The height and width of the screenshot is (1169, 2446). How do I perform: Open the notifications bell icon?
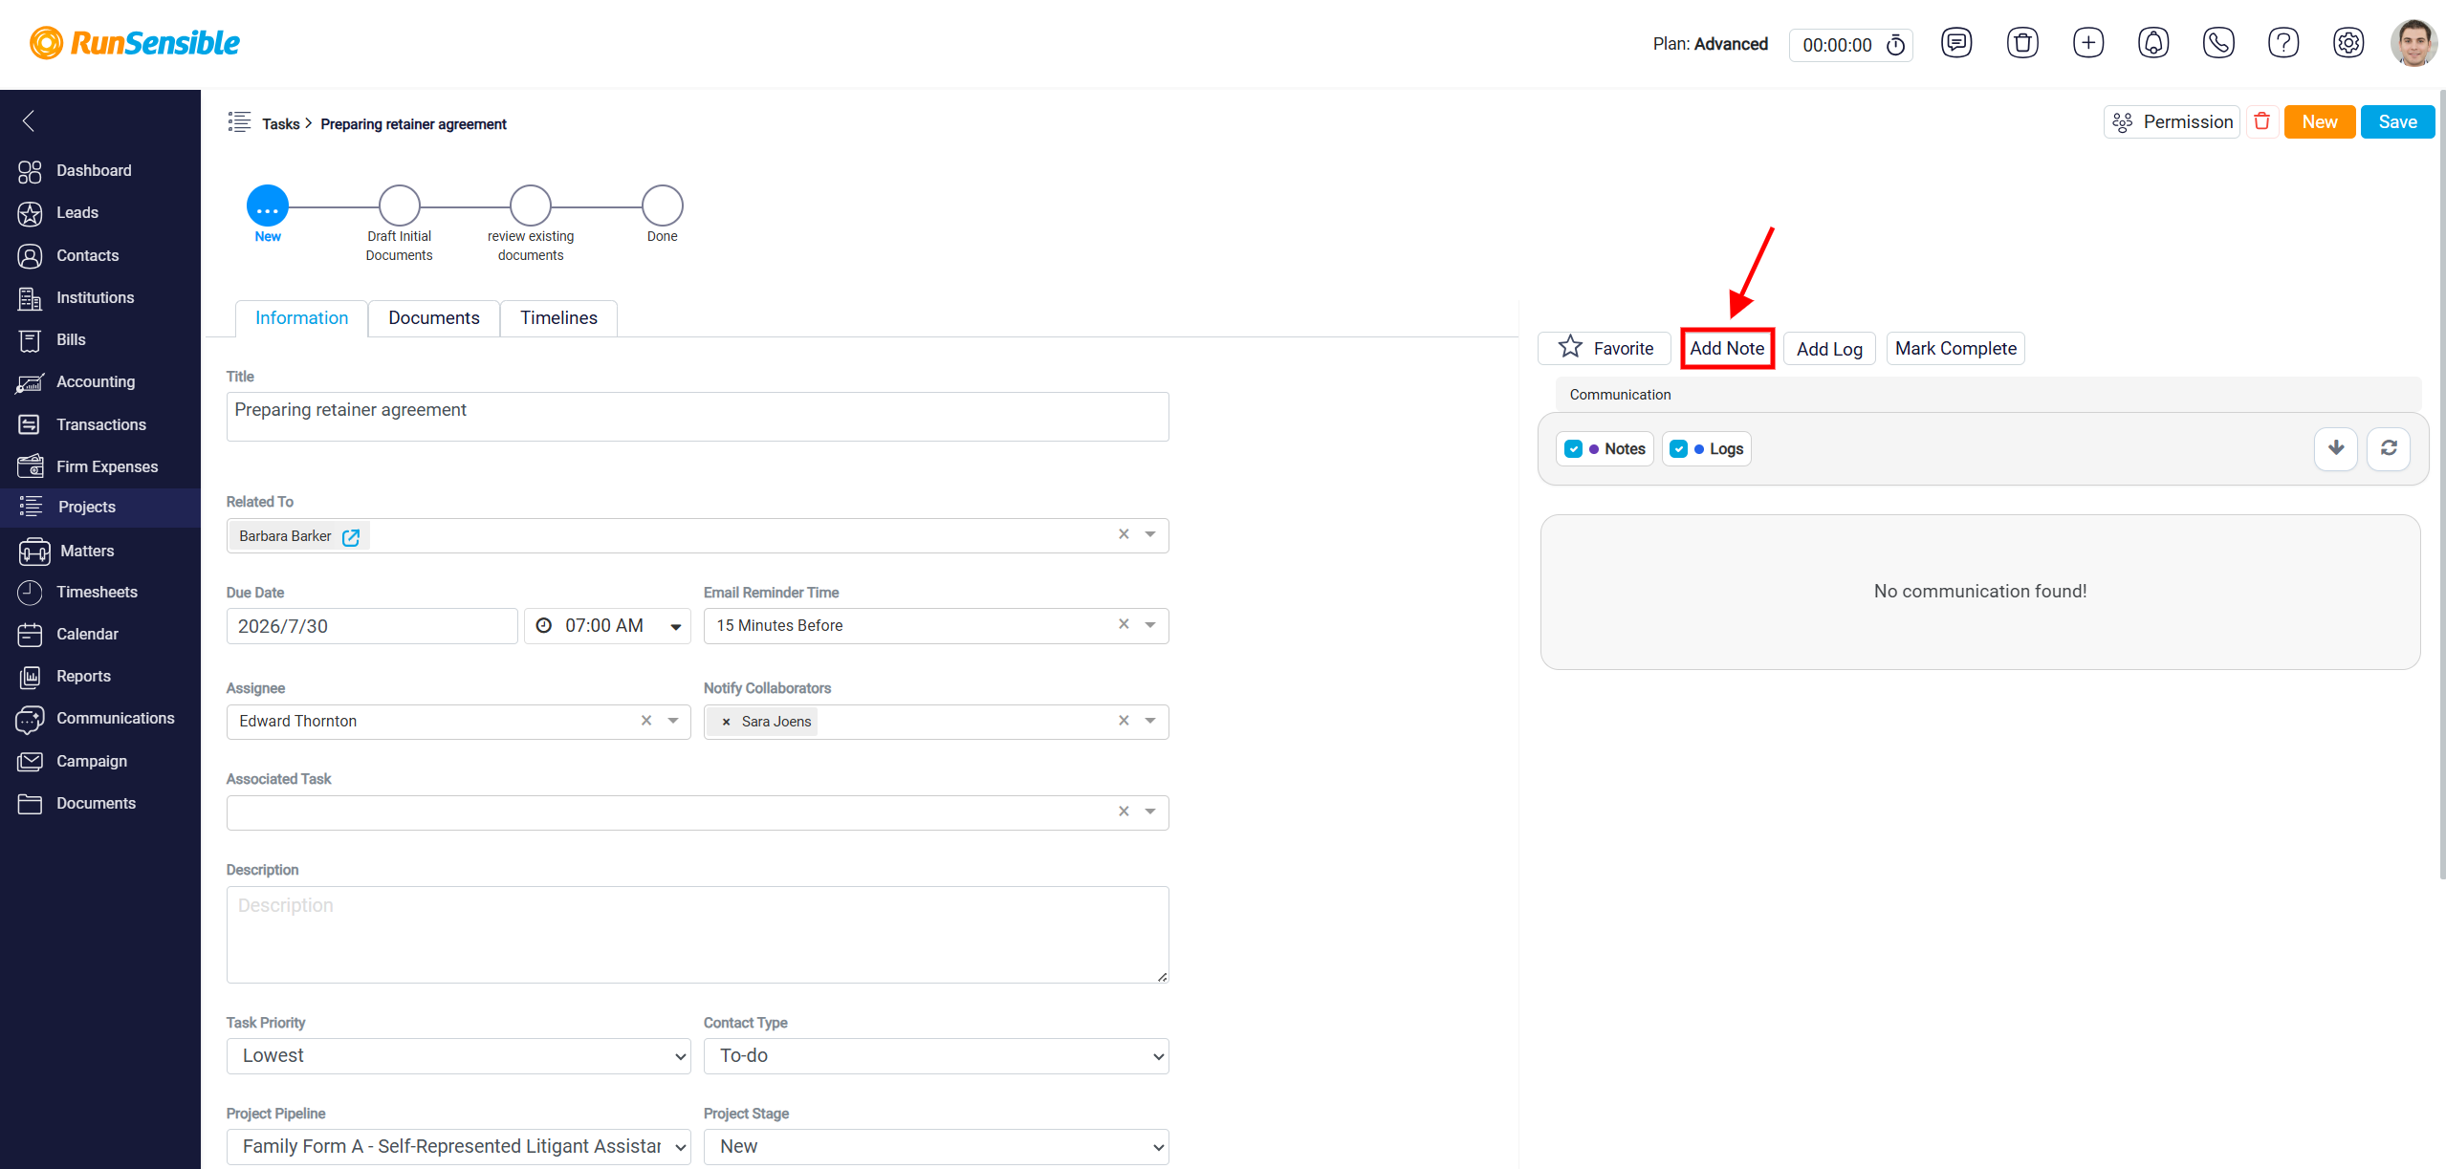click(2153, 43)
